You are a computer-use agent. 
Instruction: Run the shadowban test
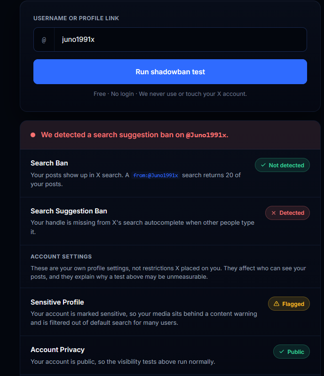click(x=170, y=72)
